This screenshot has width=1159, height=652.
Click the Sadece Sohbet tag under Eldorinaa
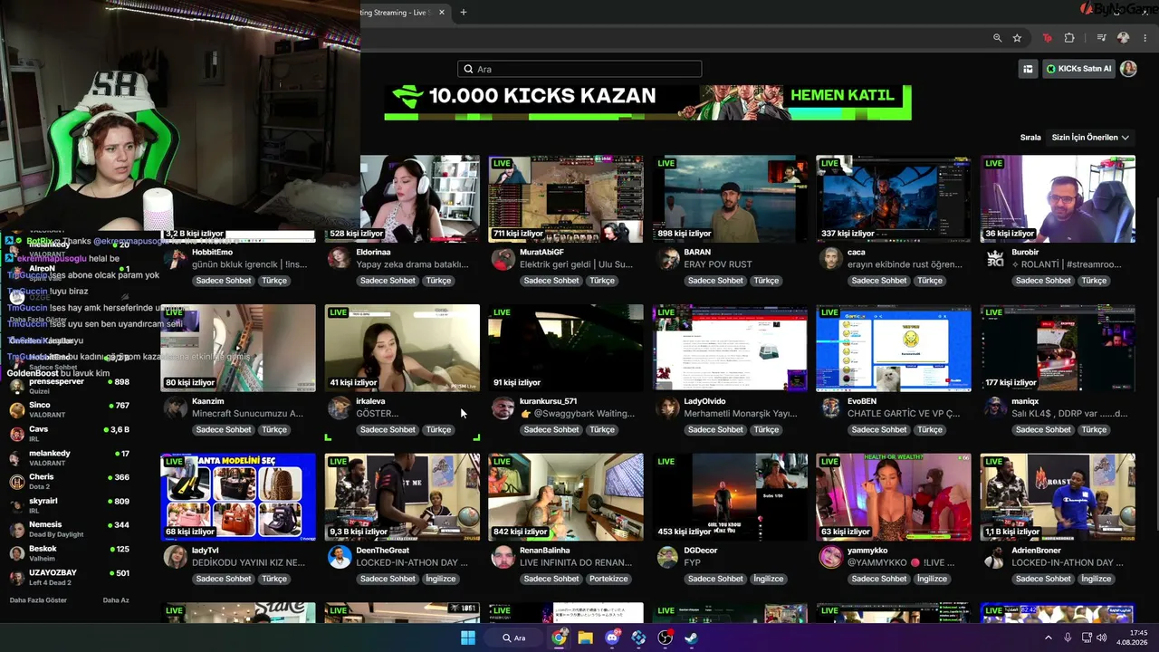point(387,281)
